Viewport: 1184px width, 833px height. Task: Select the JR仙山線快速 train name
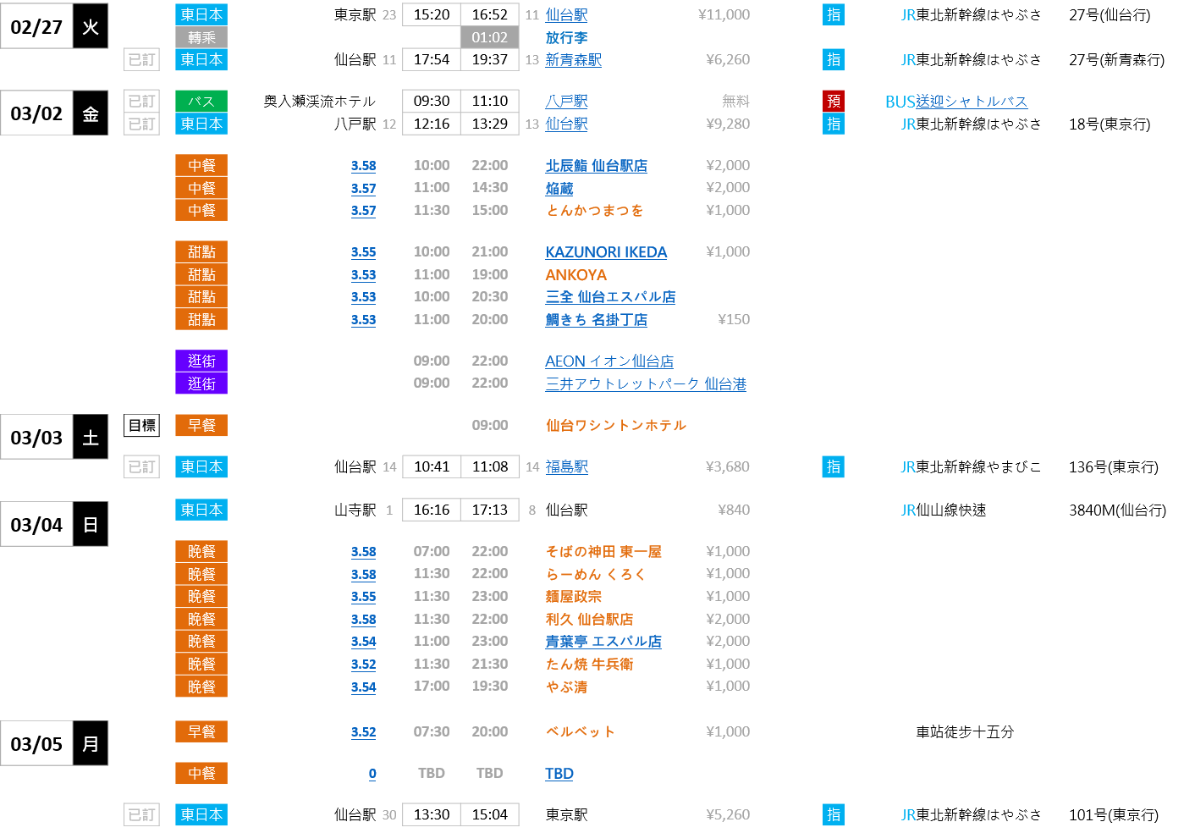[x=944, y=510]
